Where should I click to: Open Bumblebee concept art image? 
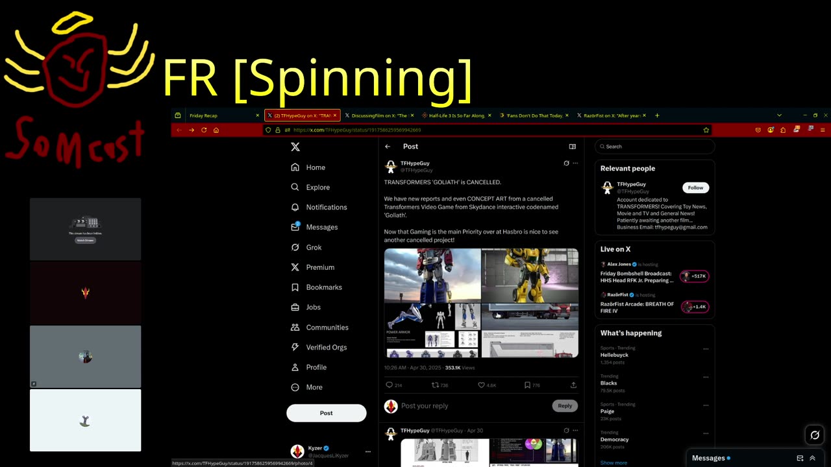tap(530, 275)
